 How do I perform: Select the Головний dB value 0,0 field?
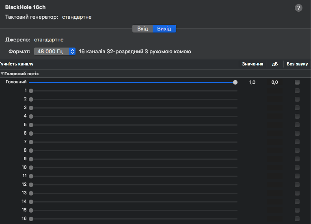[x=275, y=82]
